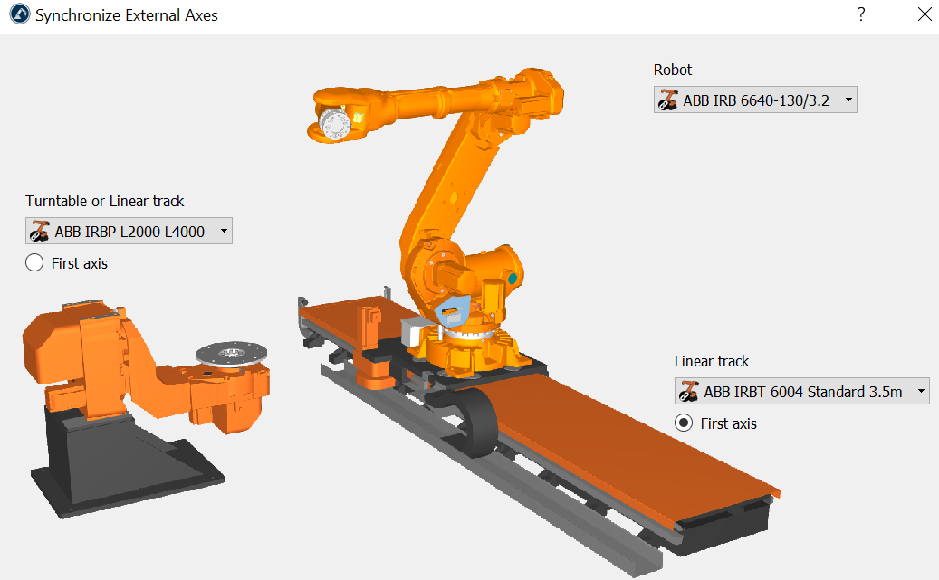
Task: Click the icon beside ABB IRBT 6004 Standard 3.5m
Action: click(x=689, y=392)
